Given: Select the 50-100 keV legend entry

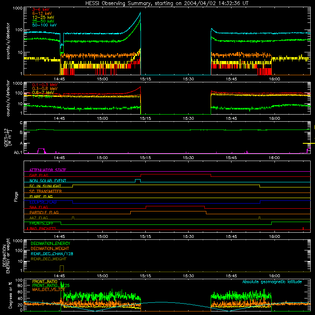Looking at the screenshot, I should tap(44, 25).
